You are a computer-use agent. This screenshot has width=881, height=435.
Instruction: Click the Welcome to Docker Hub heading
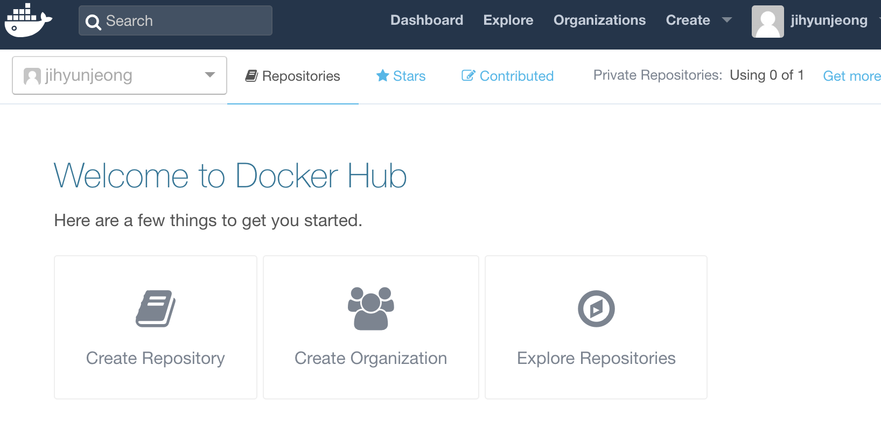[230, 176]
